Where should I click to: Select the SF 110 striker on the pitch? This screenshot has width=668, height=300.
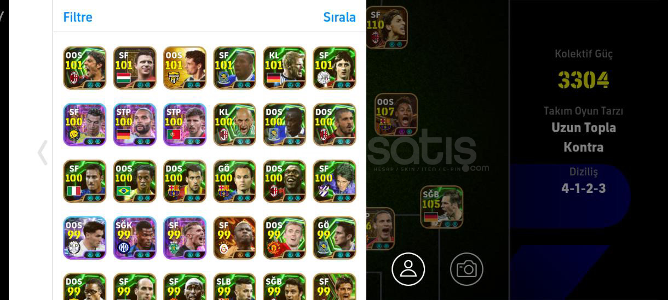click(387, 27)
